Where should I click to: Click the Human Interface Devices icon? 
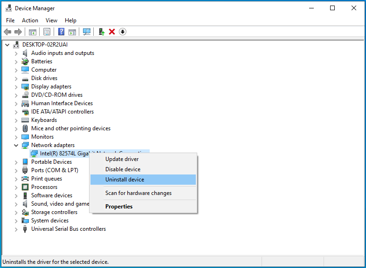[25, 103]
